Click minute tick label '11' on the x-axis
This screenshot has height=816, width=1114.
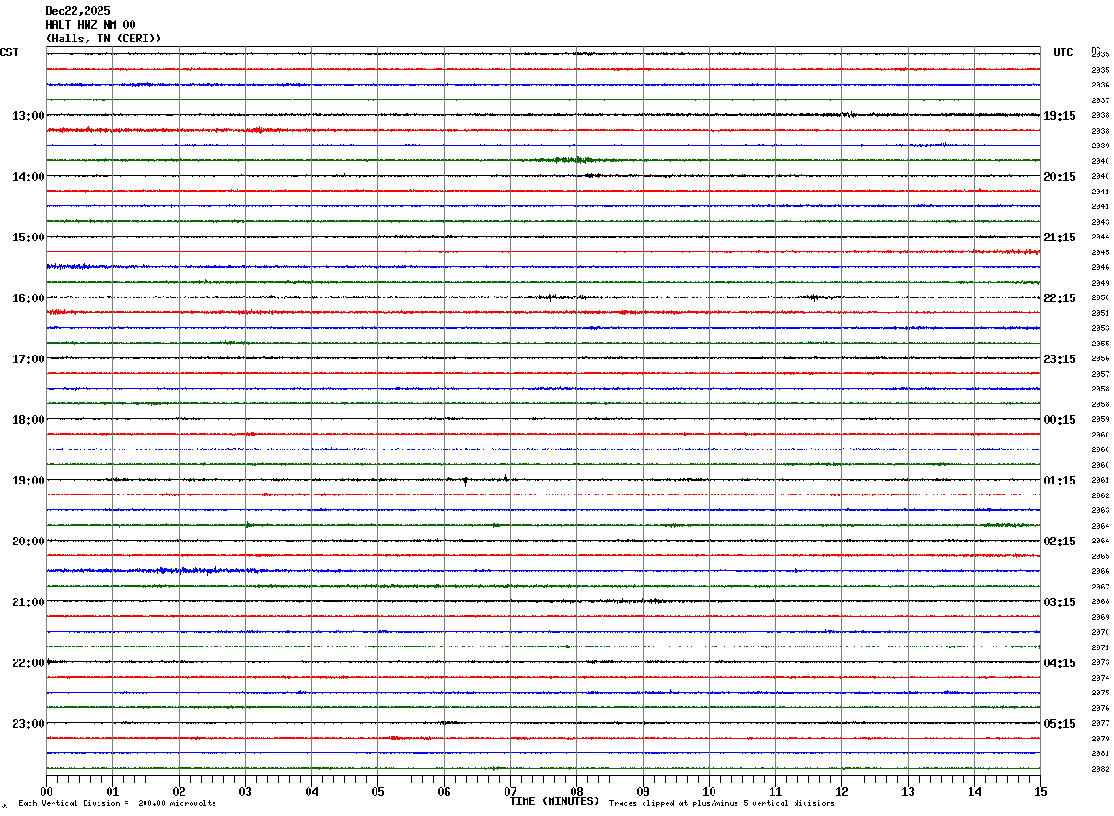point(776,791)
